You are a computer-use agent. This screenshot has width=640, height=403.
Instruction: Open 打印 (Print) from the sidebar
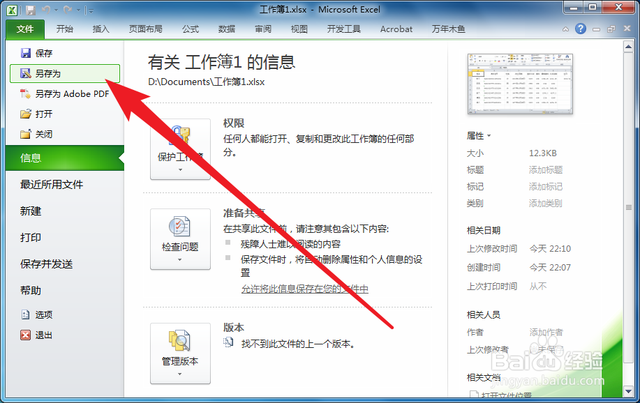(x=30, y=237)
